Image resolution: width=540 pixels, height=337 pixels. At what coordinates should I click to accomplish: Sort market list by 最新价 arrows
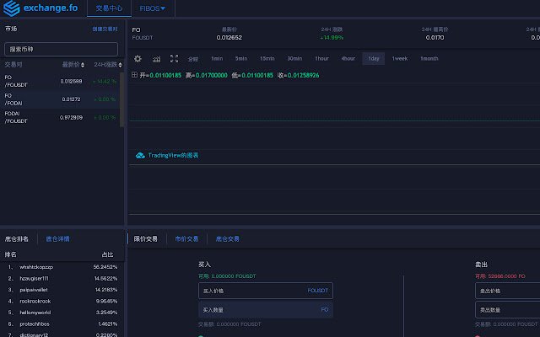pyautogui.click(x=83, y=65)
